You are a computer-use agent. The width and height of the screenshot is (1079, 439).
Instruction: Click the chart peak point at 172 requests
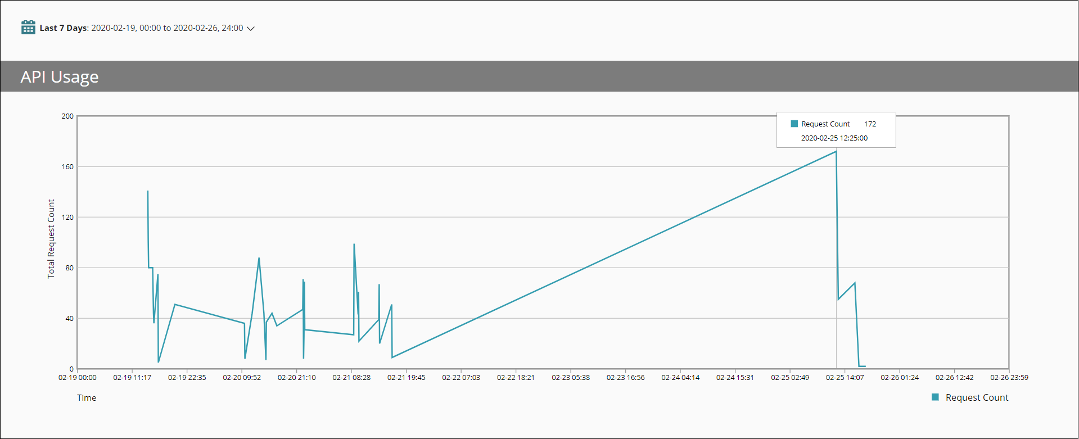(836, 151)
